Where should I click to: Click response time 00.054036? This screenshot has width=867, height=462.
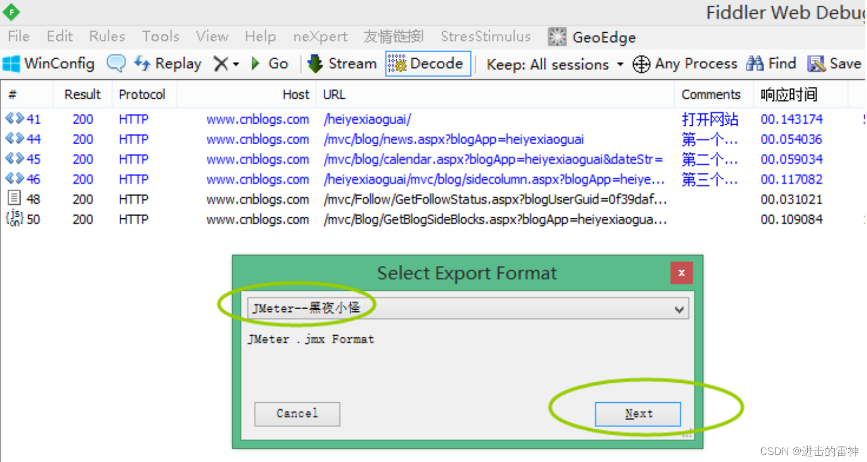coord(792,139)
